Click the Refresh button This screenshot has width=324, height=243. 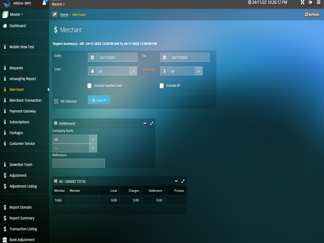click(312, 15)
